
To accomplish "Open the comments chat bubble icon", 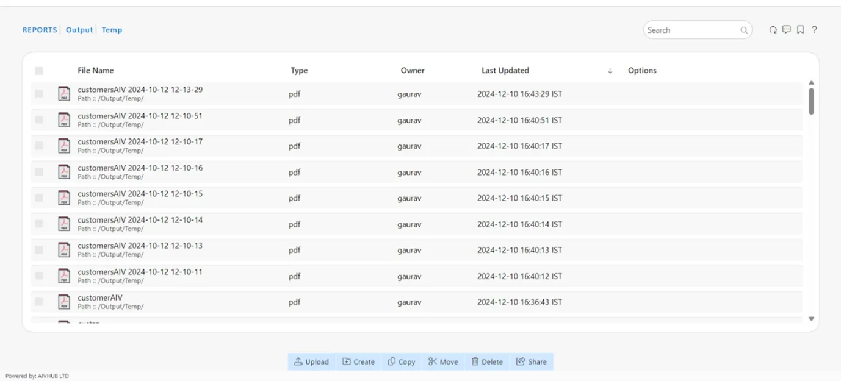I will [787, 30].
